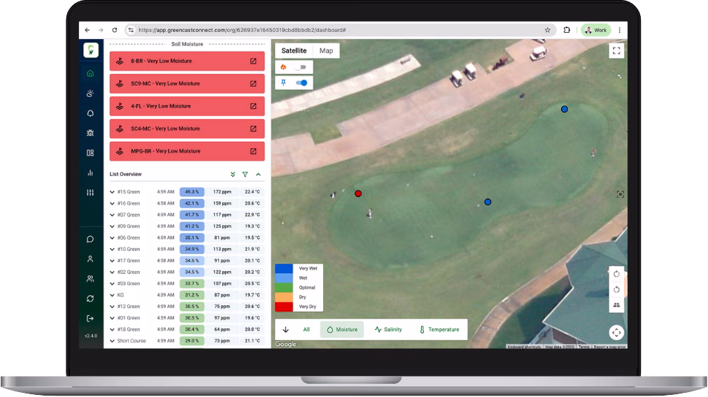Click the map tilt icon
The image size is (708, 397).
point(616,305)
